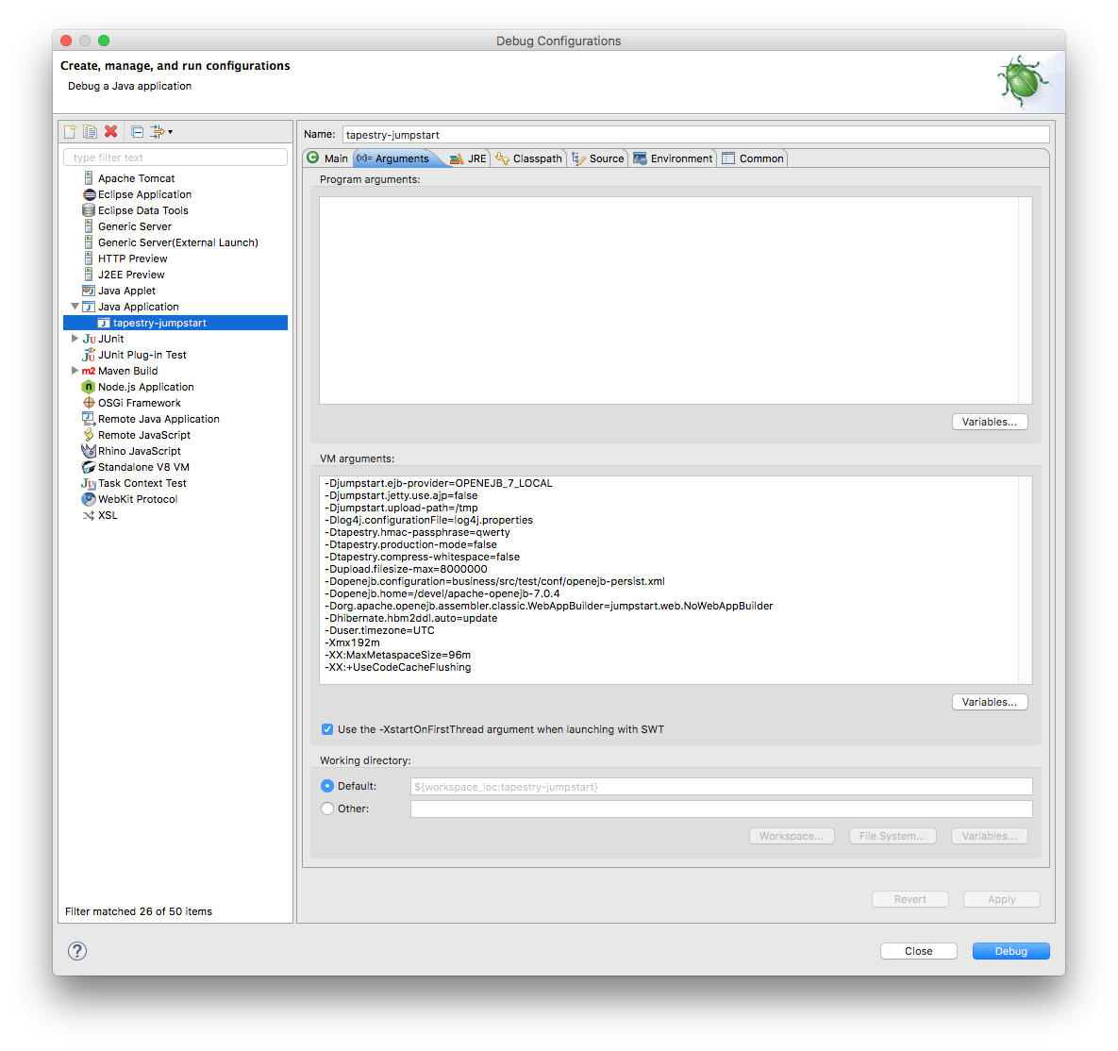
Task: Click the Rhino JavaScript icon
Action: 89,451
